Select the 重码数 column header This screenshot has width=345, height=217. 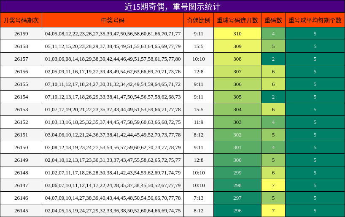coord(273,20)
